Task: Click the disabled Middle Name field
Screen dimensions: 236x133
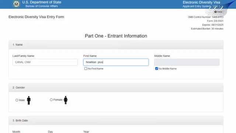Action: coord(187,62)
